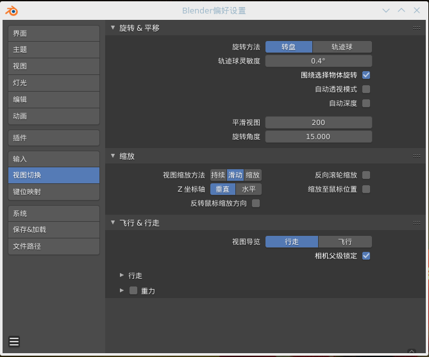Open the 灯光 preferences tab

point(54,83)
